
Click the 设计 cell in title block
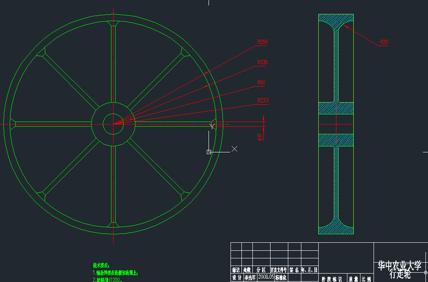pos(236,278)
